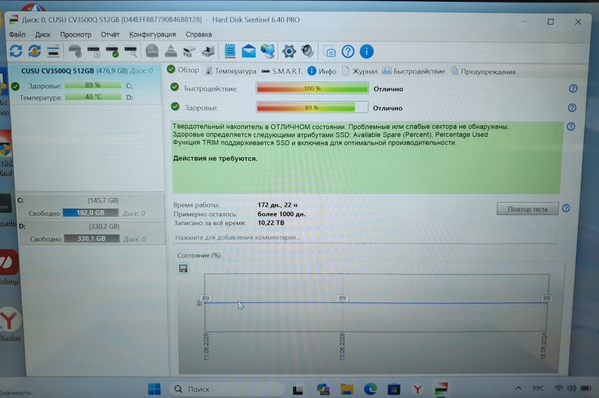This screenshot has width=599, height=398.
Task: Open the Файл menu
Action: click(x=17, y=35)
